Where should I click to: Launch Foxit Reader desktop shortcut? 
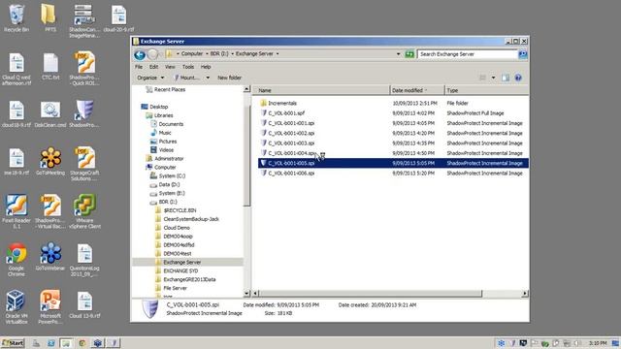coord(16,211)
